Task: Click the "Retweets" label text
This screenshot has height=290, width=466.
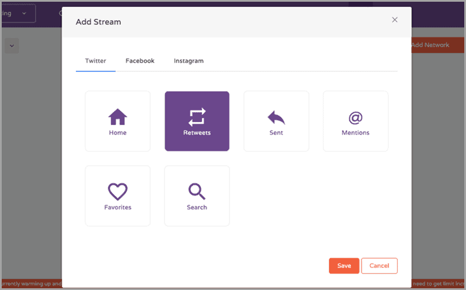Action: click(x=197, y=133)
